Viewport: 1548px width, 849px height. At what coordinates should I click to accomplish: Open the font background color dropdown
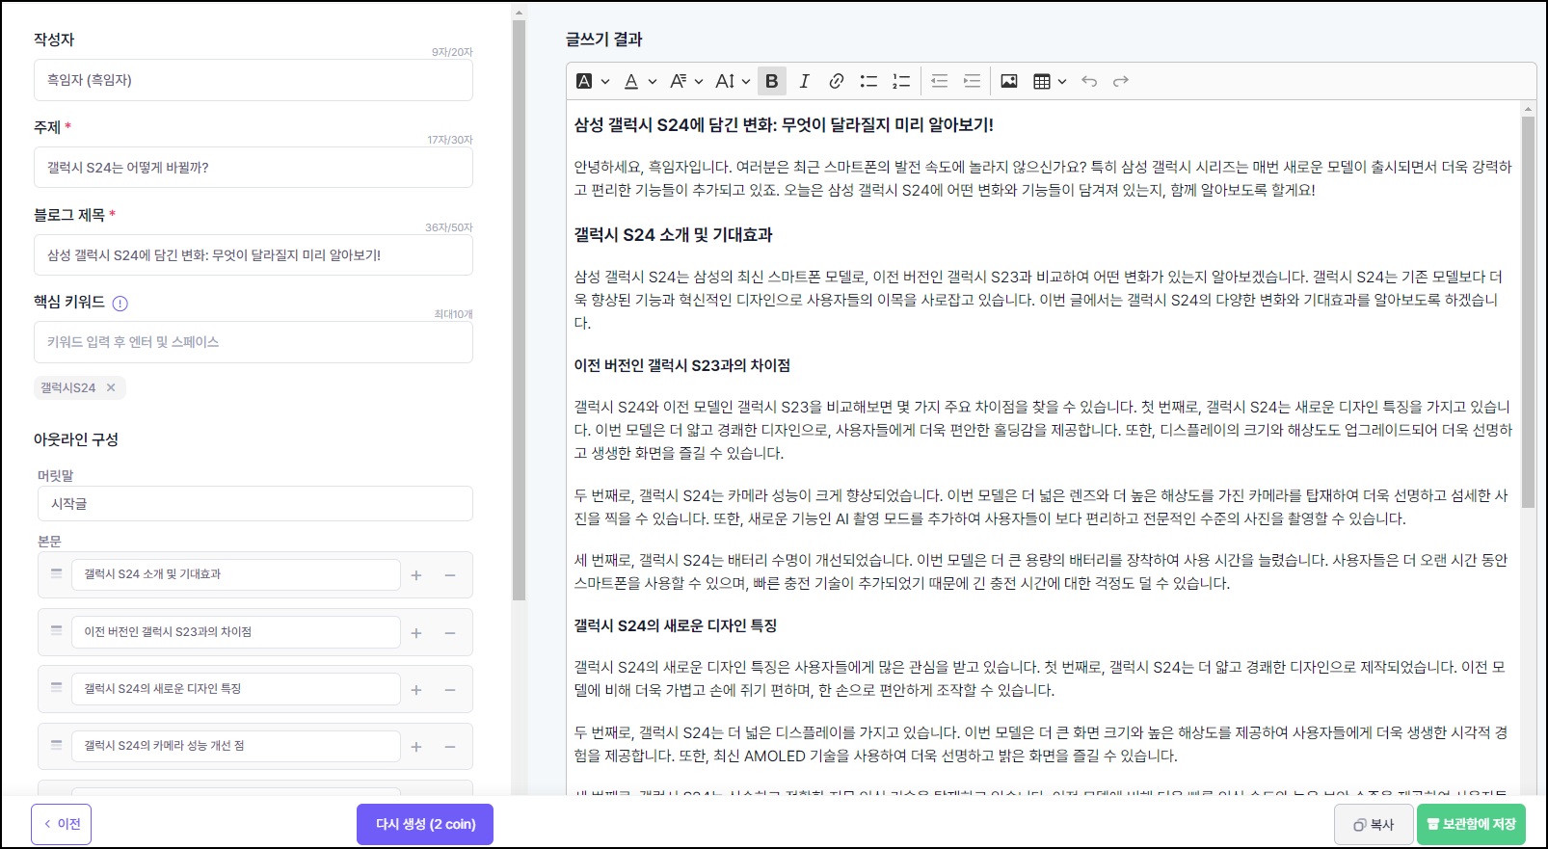605,81
